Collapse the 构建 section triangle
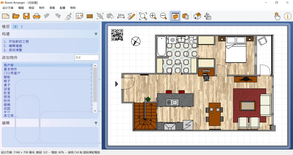Image resolution: width=293 pixels, height=155 pixels. pos(96,34)
